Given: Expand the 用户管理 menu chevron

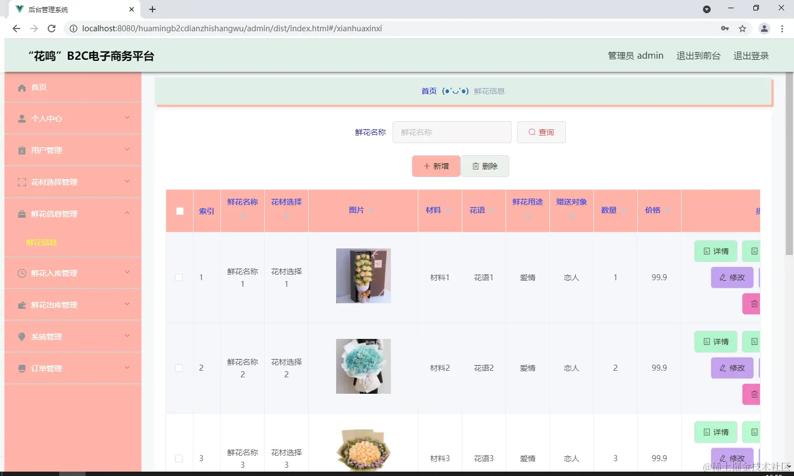Looking at the screenshot, I should point(127,149).
